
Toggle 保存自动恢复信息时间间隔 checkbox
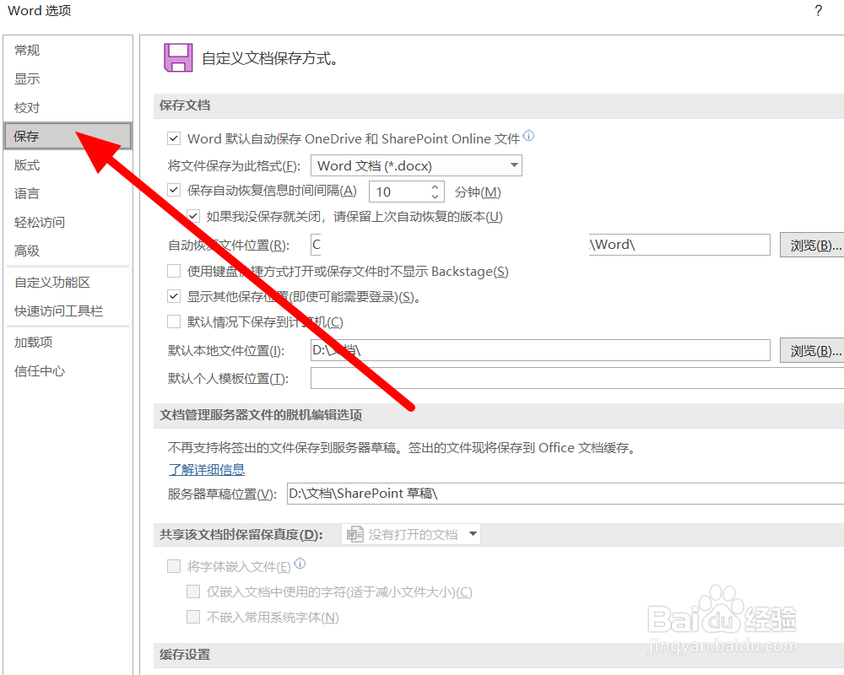click(173, 190)
